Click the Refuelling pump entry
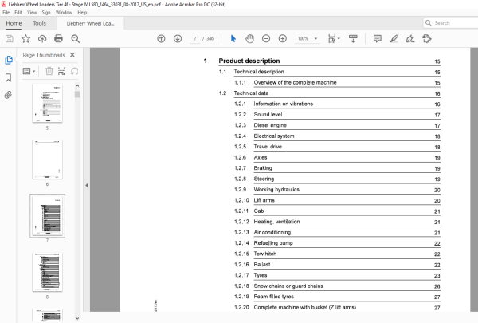The image size is (478, 323). tap(273, 243)
